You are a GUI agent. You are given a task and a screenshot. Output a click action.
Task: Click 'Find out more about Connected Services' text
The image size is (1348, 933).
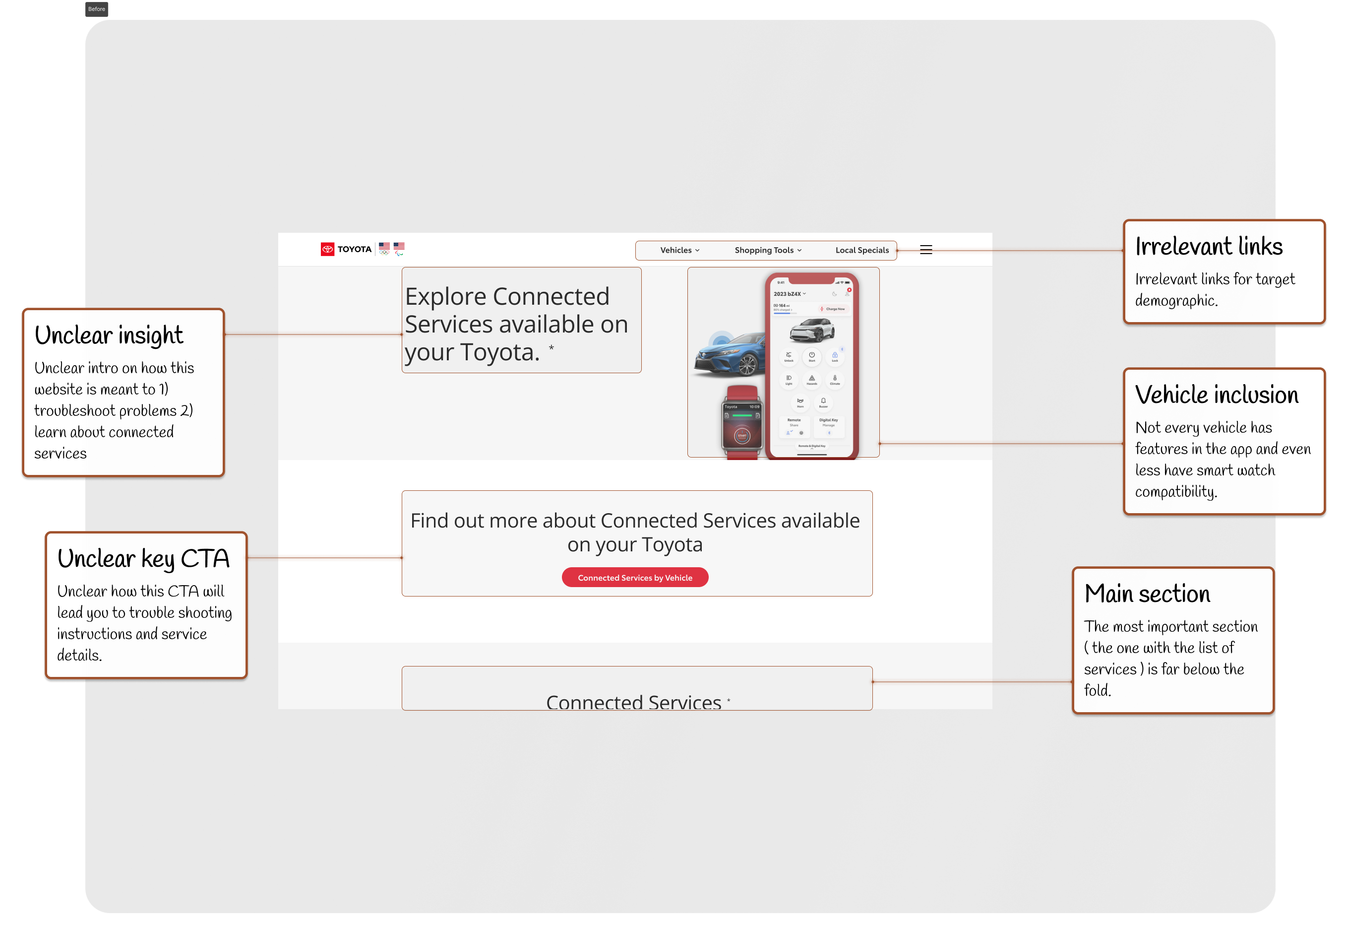coord(635,533)
